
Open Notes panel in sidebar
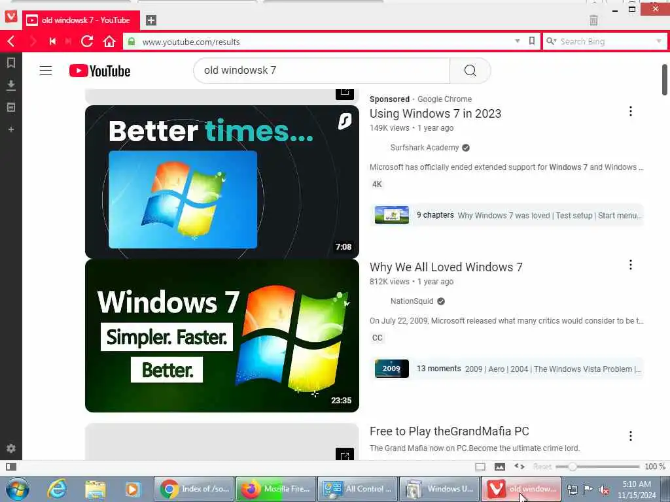click(x=11, y=107)
